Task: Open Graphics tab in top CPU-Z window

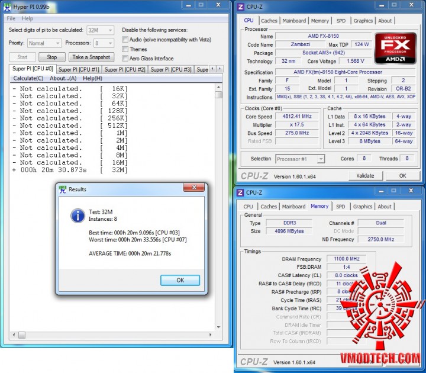Action: [x=363, y=21]
